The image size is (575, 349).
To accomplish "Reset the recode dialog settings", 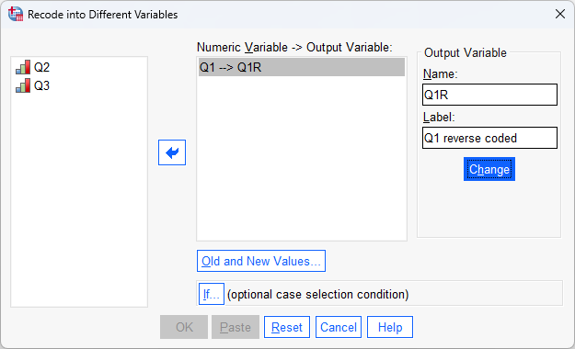I will [x=287, y=327].
